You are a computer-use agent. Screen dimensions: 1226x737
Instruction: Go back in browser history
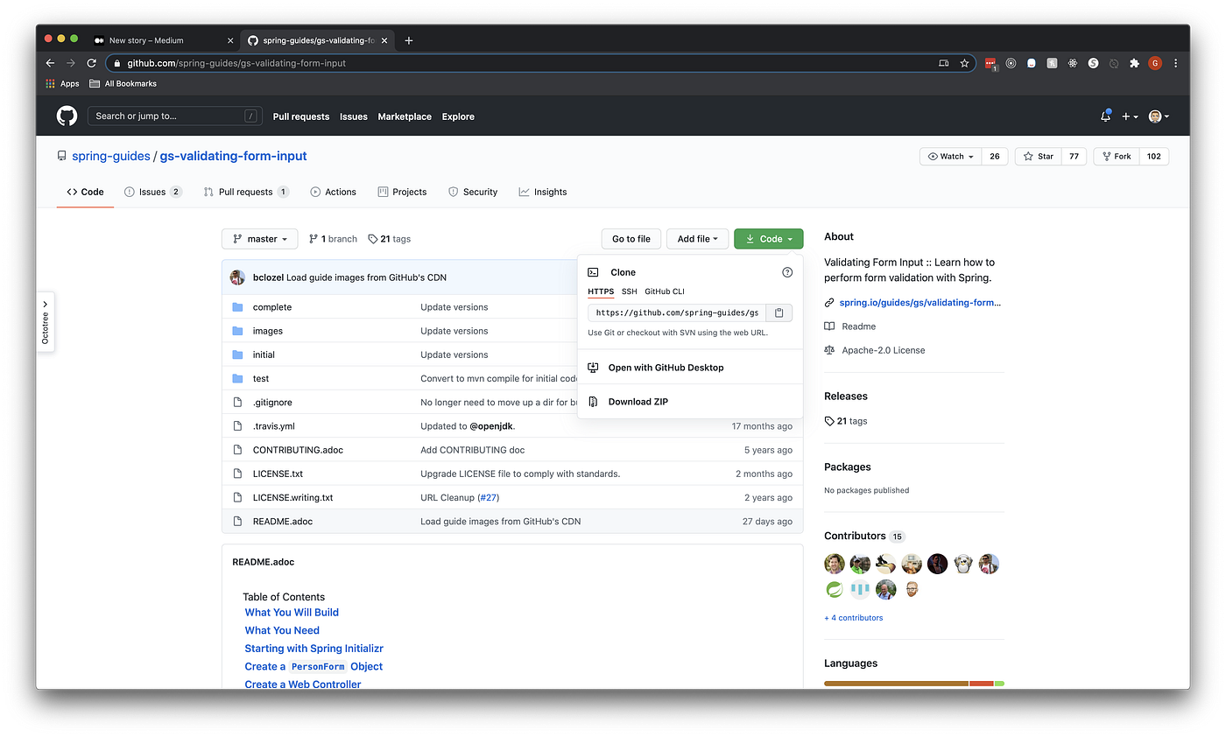[x=50, y=63]
